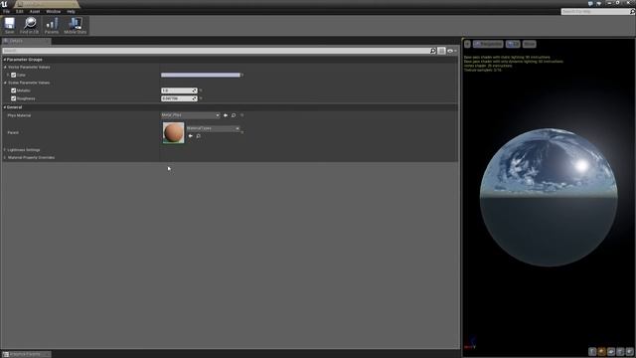Image resolution: width=636 pixels, height=358 pixels.
Task: Select the plane preview mesh icon
Action: [611, 351]
